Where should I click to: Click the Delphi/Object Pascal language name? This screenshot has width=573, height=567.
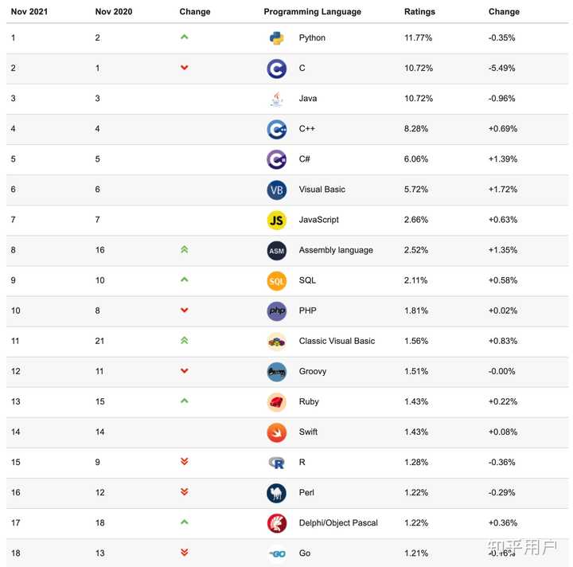pos(338,523)
